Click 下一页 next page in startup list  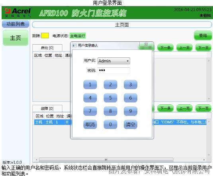coord(203,47)
